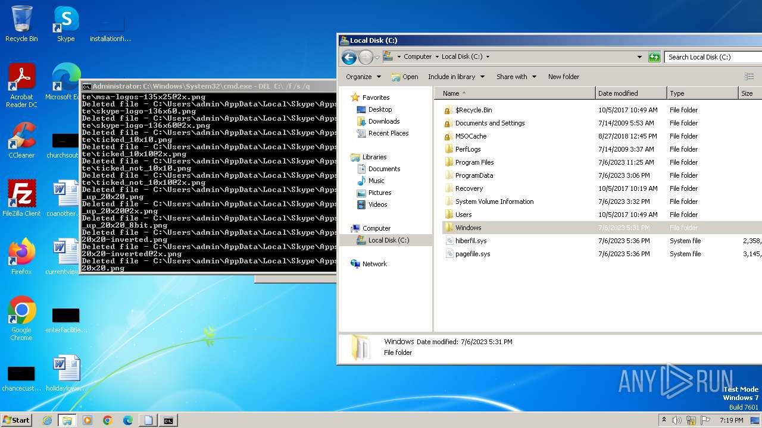The image size is (762, 428).
Task: Open recent pages dropdown in Explorer
Action: coord(377,57)
